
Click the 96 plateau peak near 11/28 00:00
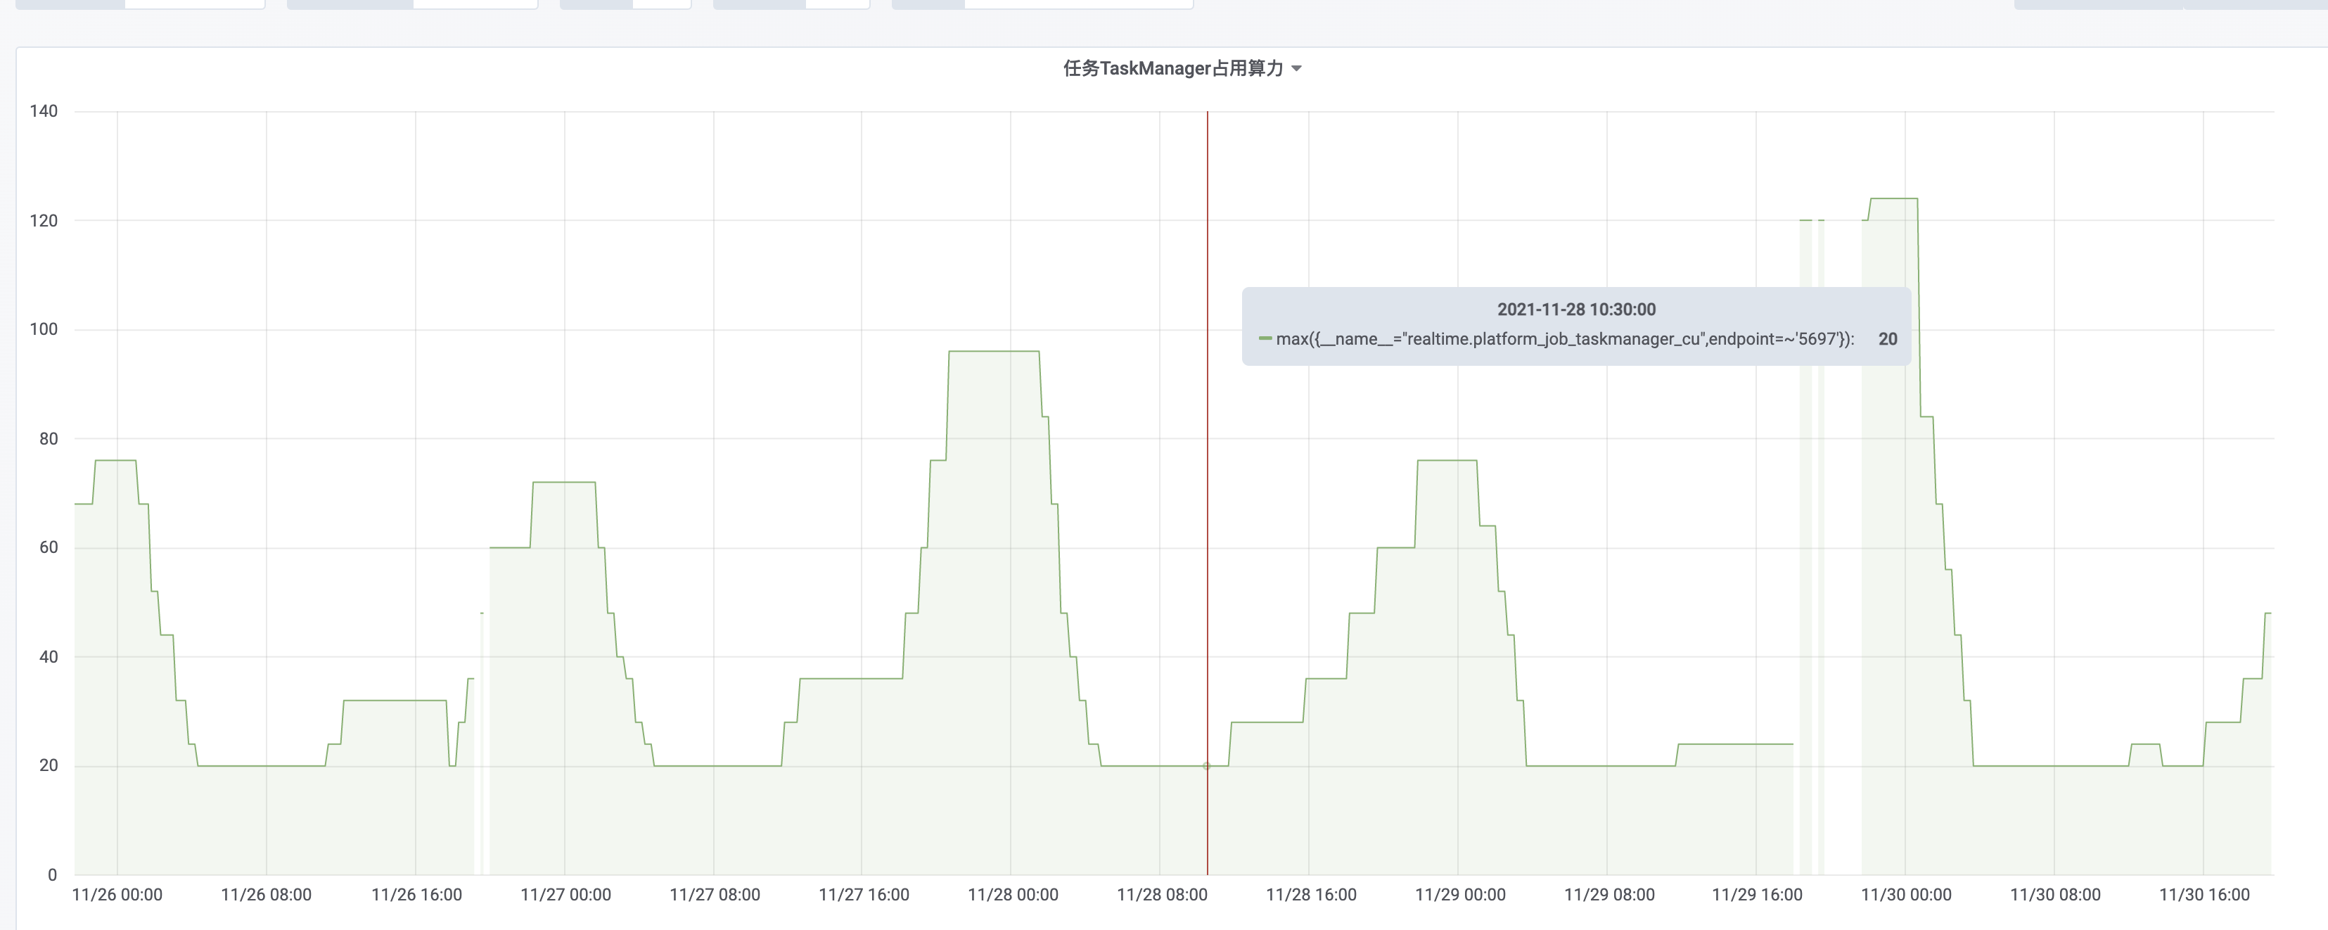(994, 352)
